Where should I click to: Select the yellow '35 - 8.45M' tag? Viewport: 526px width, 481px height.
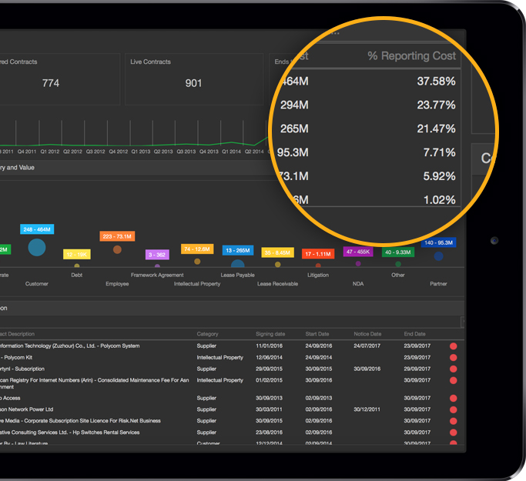[x=278, y=252]
